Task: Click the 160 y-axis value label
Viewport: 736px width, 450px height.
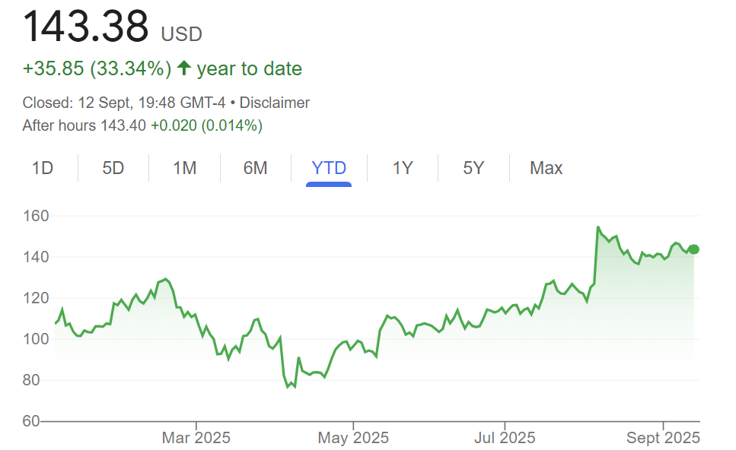Action: [36, 216]
